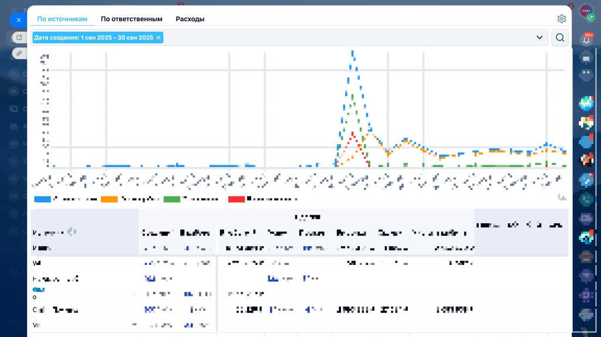Click the user profile avatar
601x337 pixels.
[x=586, y=12]
